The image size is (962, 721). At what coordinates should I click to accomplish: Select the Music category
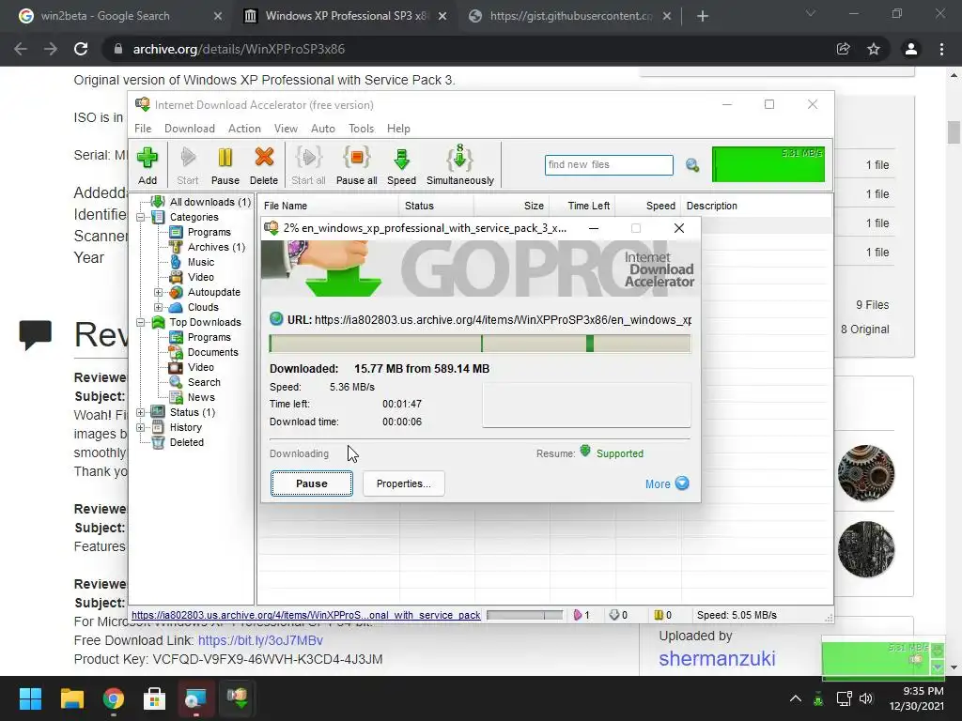click(x=201, y=263)
